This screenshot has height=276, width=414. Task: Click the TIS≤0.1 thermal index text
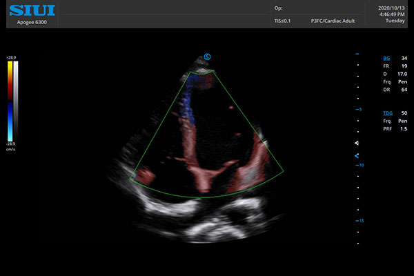point(282,21)
